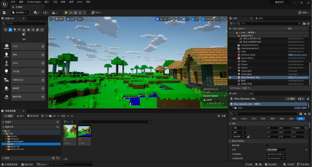The image size is (312, 167).
Task: Open the Outliner settings gear
Action: pos(308,23)
